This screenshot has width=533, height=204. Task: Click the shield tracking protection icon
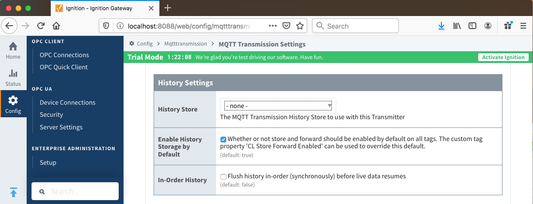[x=106, y=26]
